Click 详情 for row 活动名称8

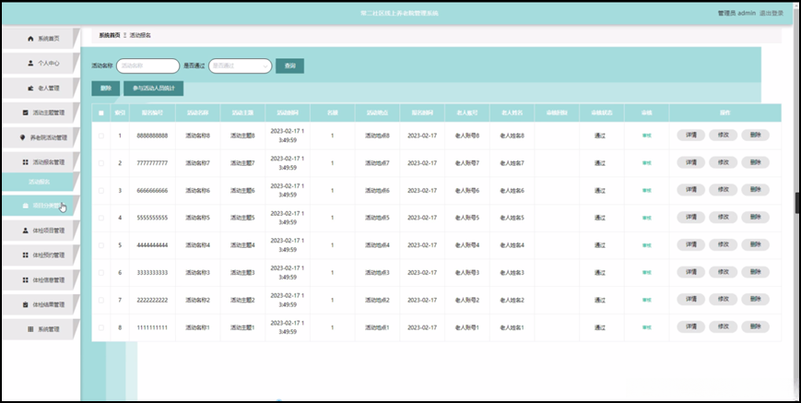(x=690, y=135)
